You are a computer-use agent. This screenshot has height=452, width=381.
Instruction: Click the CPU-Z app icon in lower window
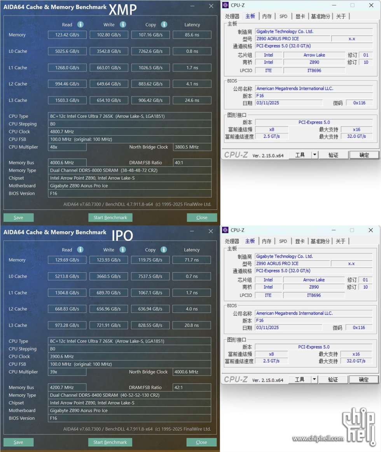pyautogui.click(x=225, y=230)
